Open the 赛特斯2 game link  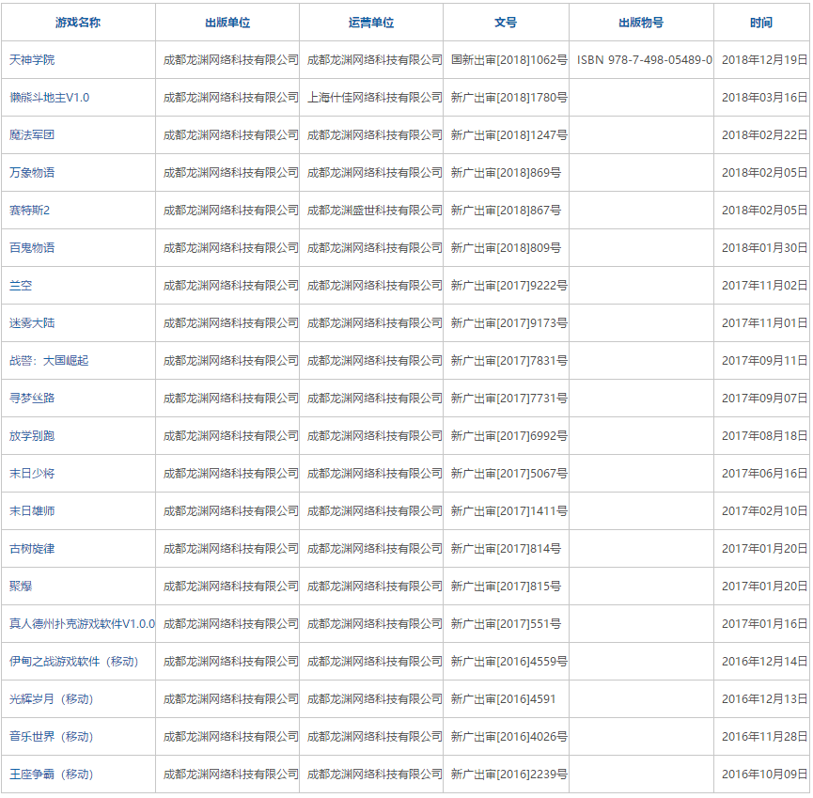[x=29, y=211]
